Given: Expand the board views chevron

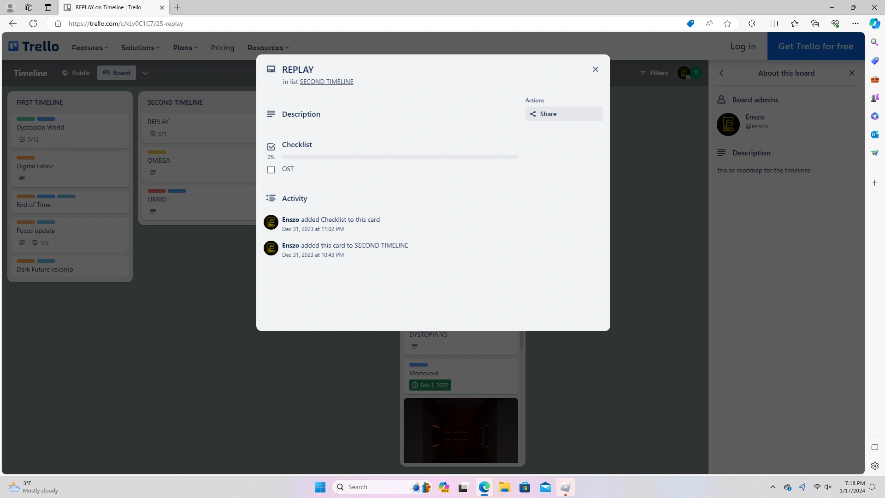Looking at the screenshot, I should click(x=145, y=73).
